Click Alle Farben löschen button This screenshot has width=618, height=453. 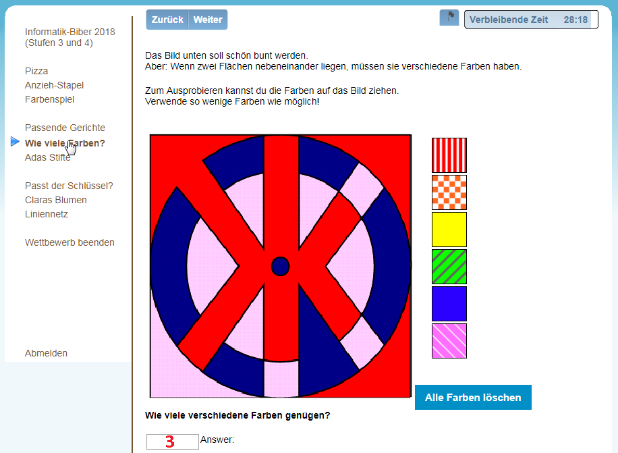point(473,398)
